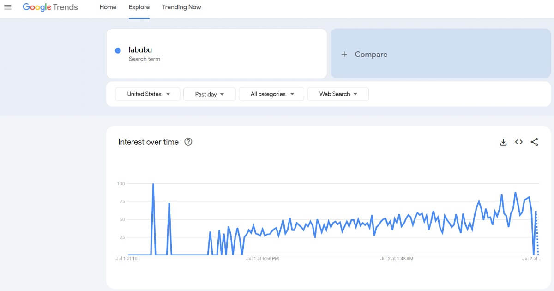Click the 'Interest over time' heading
Viewport: 554px width, 291px height.
148,142
